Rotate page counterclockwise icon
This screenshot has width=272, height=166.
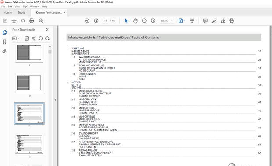click(40, 38)
